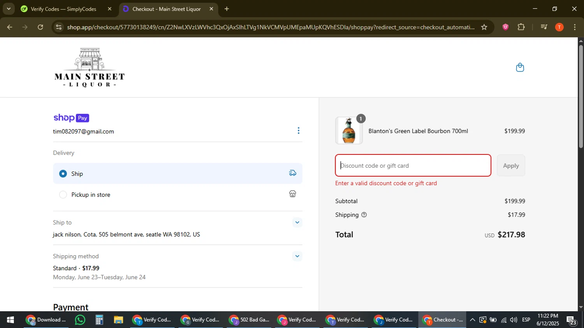Click the jack nilson shipping address text
Image resolution: width=584 pixels, height=328 pixels.
[127, 235]
